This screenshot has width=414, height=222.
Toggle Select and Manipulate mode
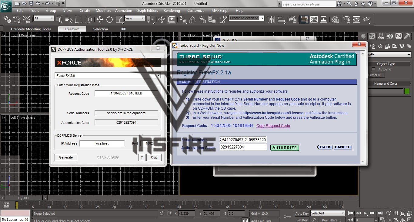pos(162,19)
